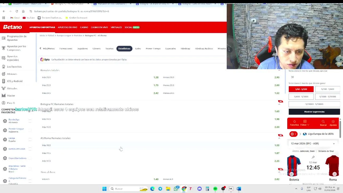Click the bet amount field showing 30

tap(314, 77)
